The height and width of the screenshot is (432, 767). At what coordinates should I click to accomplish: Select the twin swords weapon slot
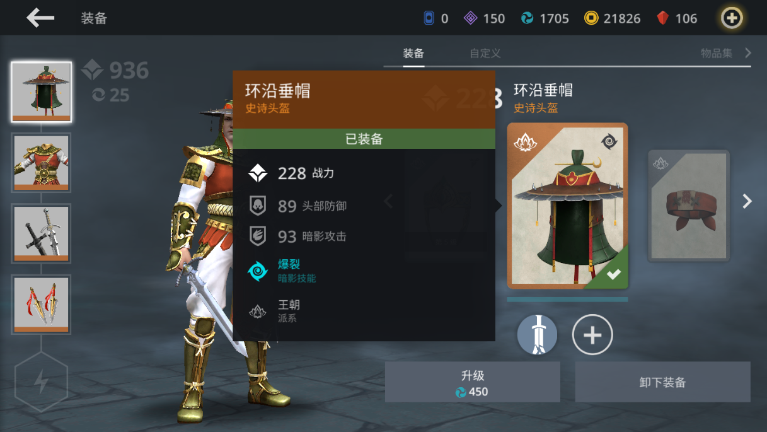click(x=42, y=233)
